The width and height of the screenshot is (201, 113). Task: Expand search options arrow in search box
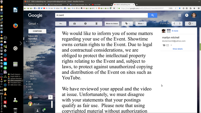coord(146,15)
